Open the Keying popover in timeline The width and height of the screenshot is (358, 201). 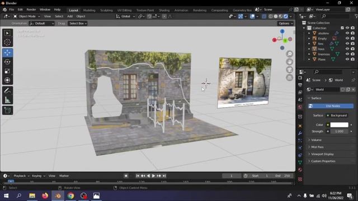pos(39,176)
